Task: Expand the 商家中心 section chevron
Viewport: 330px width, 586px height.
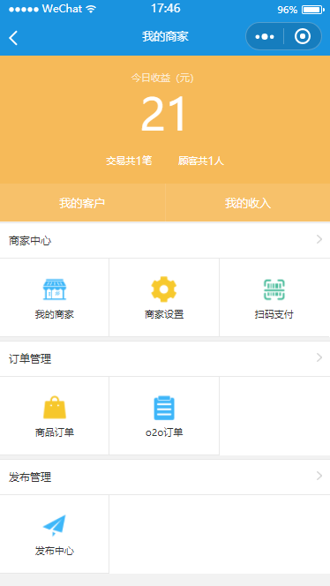Action: point(319,239)
